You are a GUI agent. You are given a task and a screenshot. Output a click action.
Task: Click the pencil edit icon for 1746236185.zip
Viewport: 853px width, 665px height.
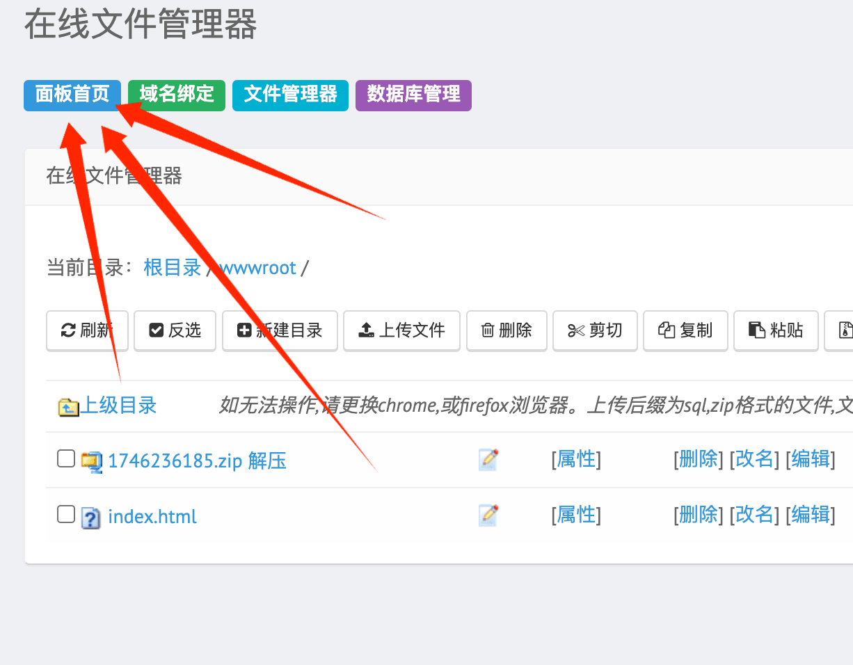pyautogui.click(x=488, y=459)
